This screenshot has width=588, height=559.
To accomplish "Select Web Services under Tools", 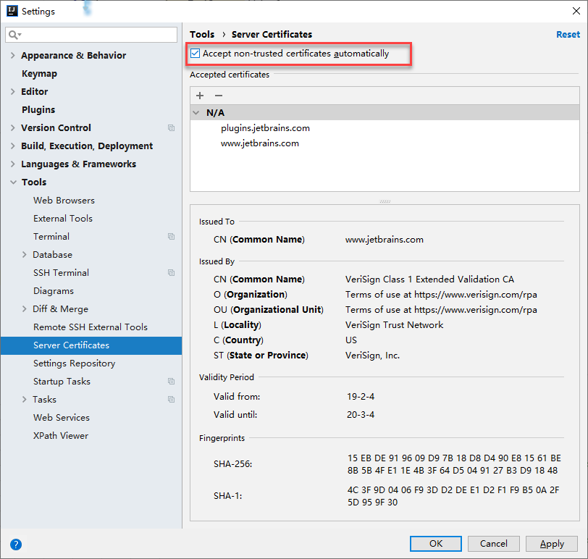I will (61, 417).
